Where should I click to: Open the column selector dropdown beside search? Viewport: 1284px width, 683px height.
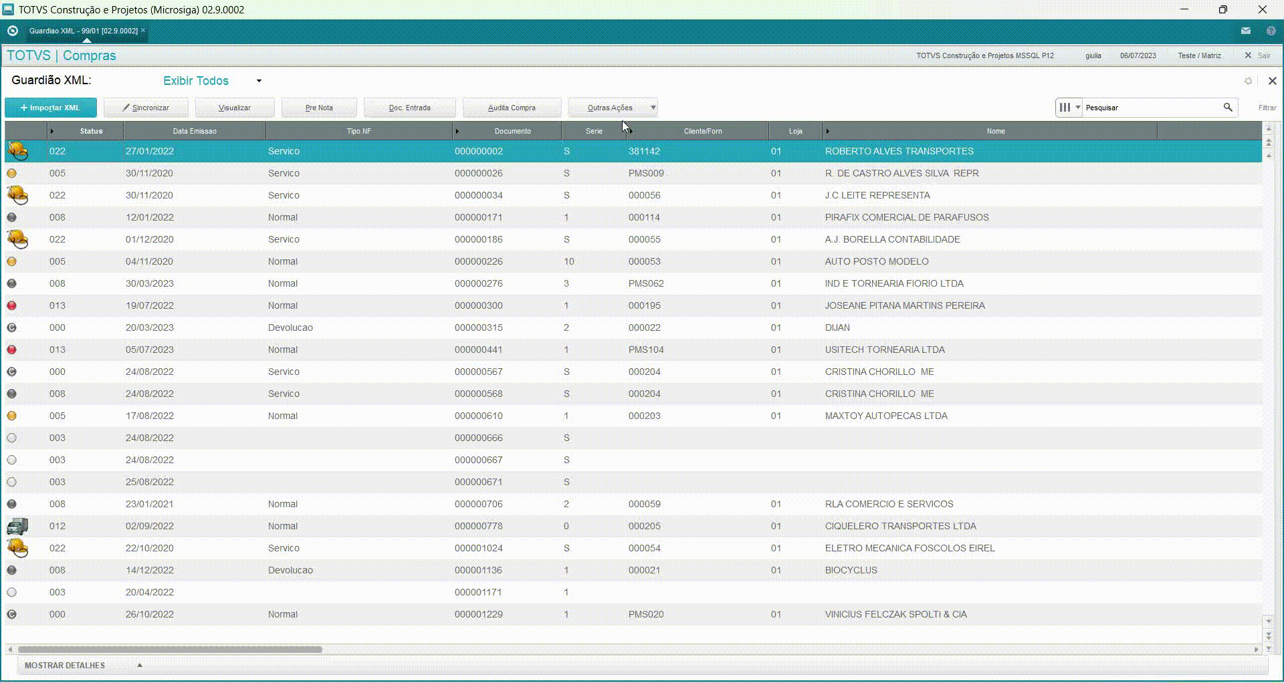pos(1069,107)
